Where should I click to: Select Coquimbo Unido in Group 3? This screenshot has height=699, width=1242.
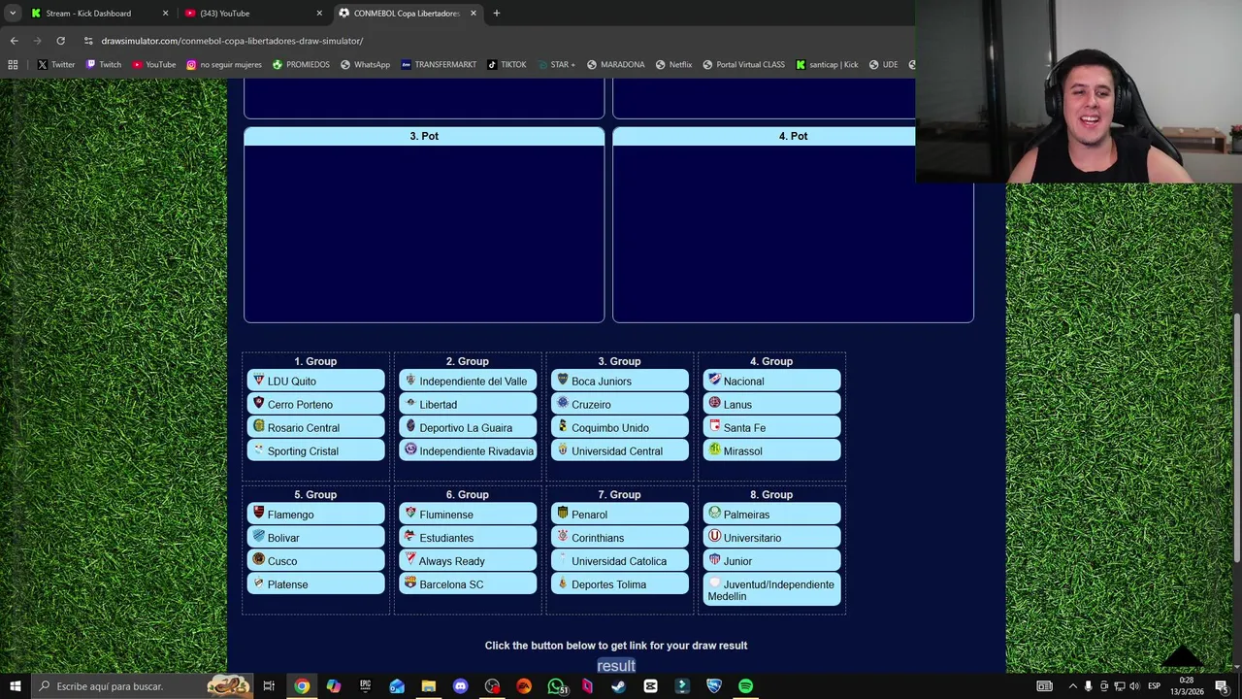pos(619,427)
